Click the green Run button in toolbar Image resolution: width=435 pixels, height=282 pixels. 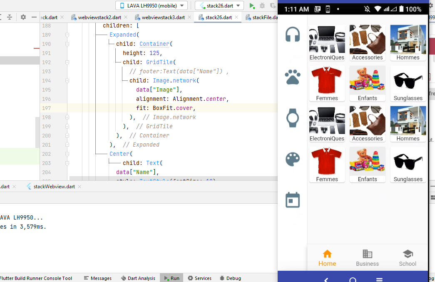coord(252,5)
